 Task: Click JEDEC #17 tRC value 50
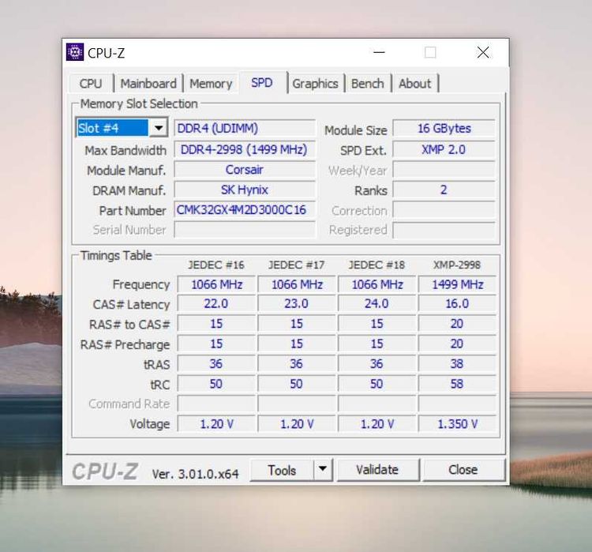pyautogui.click(x=297, y=384)
